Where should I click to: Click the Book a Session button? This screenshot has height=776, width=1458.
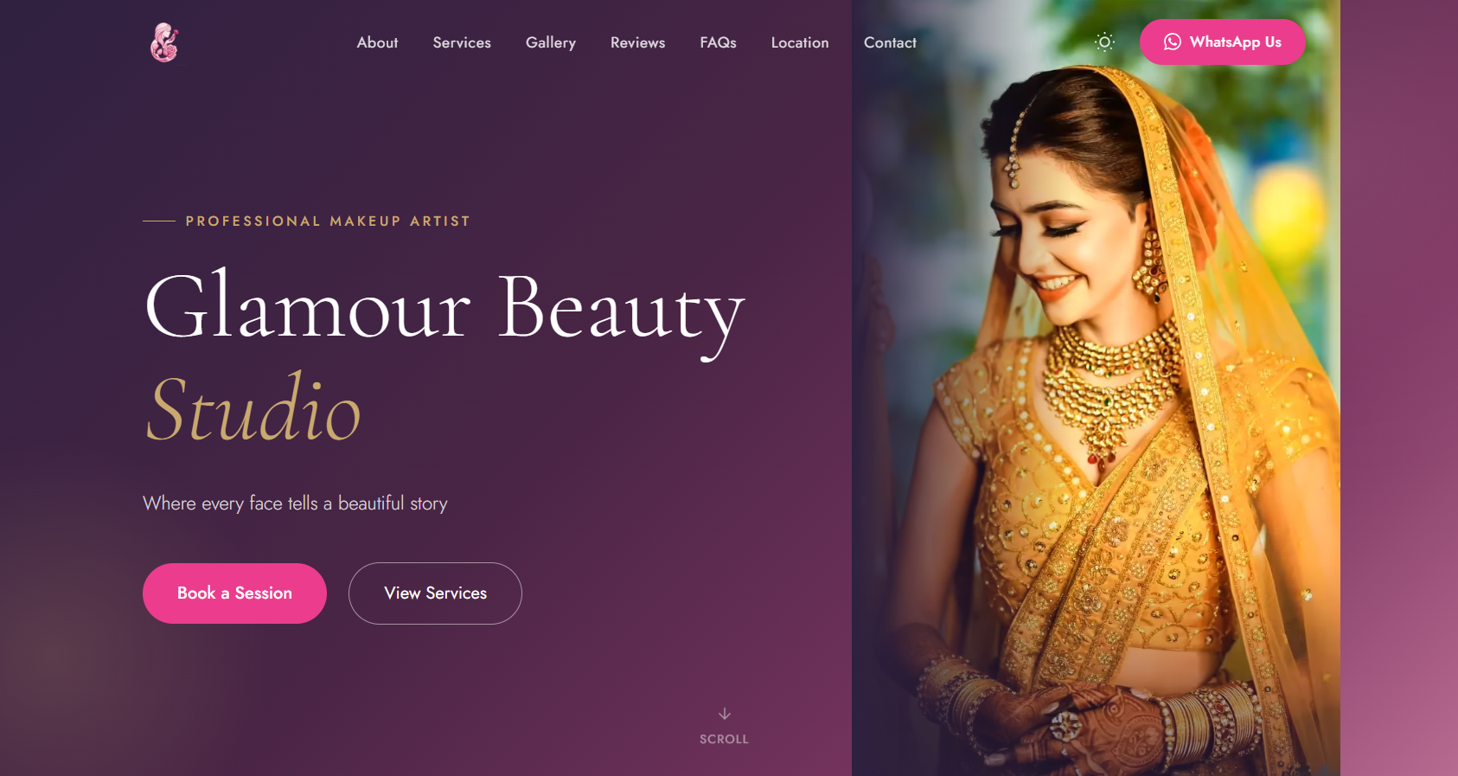(x=234, y=593)
